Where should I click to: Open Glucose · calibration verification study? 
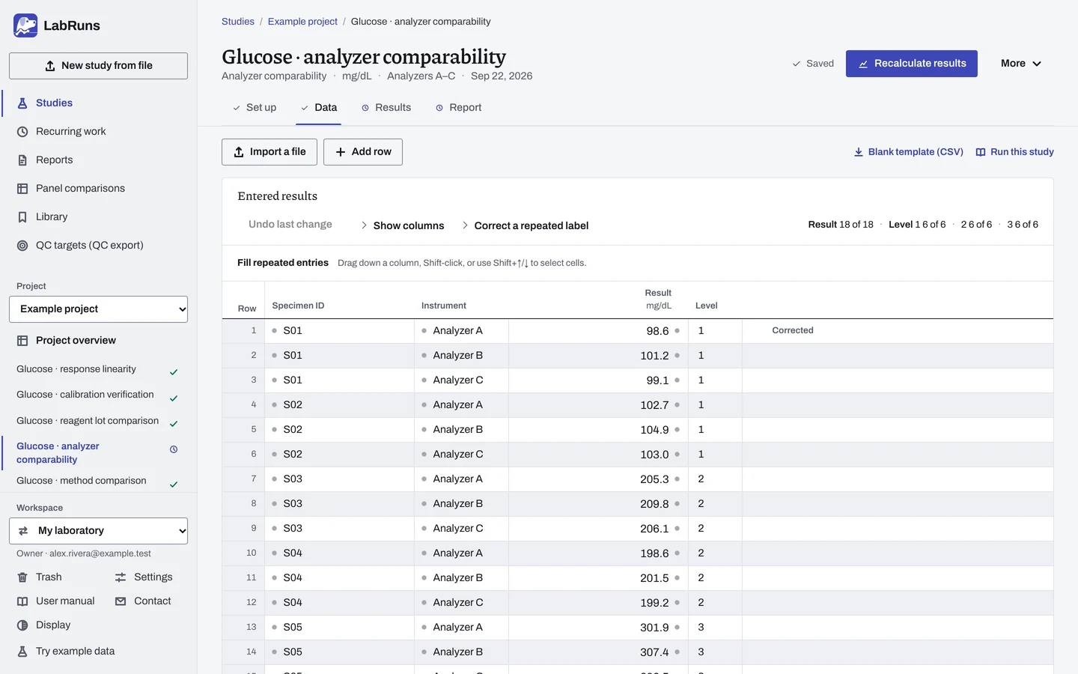click(98, 395)
